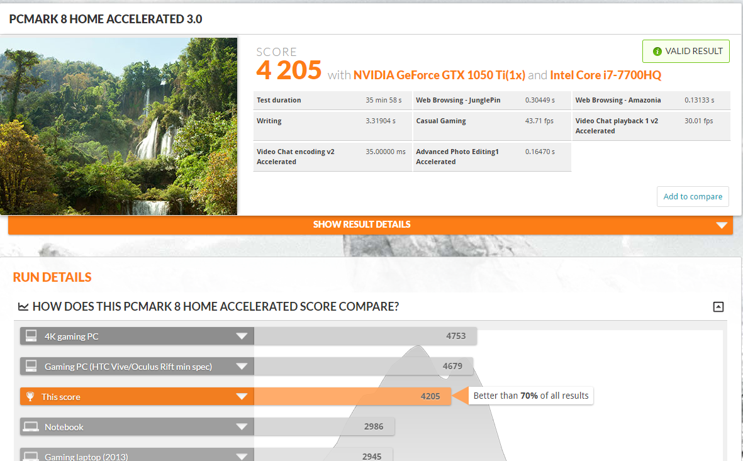Click the 2986 Notebook score bar
Screen dimensions: 743x461
[324, 427]
